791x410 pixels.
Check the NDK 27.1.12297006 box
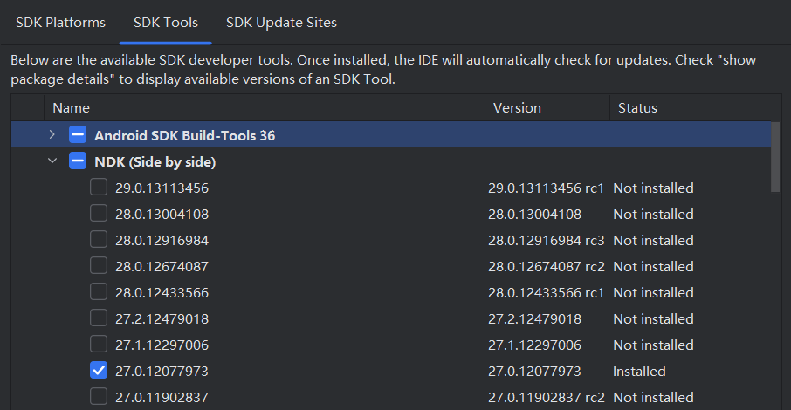99,345
